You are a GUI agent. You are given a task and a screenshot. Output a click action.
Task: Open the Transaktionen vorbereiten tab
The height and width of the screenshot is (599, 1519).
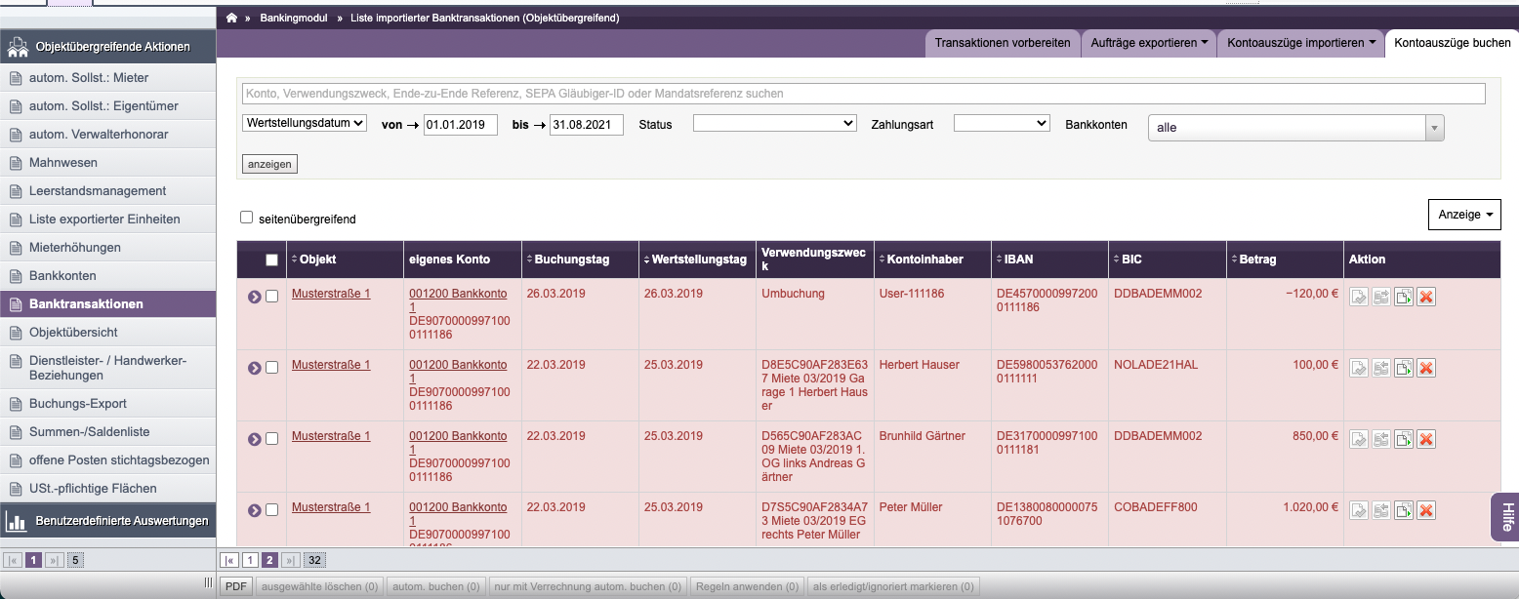click(x=1003, y=43)
